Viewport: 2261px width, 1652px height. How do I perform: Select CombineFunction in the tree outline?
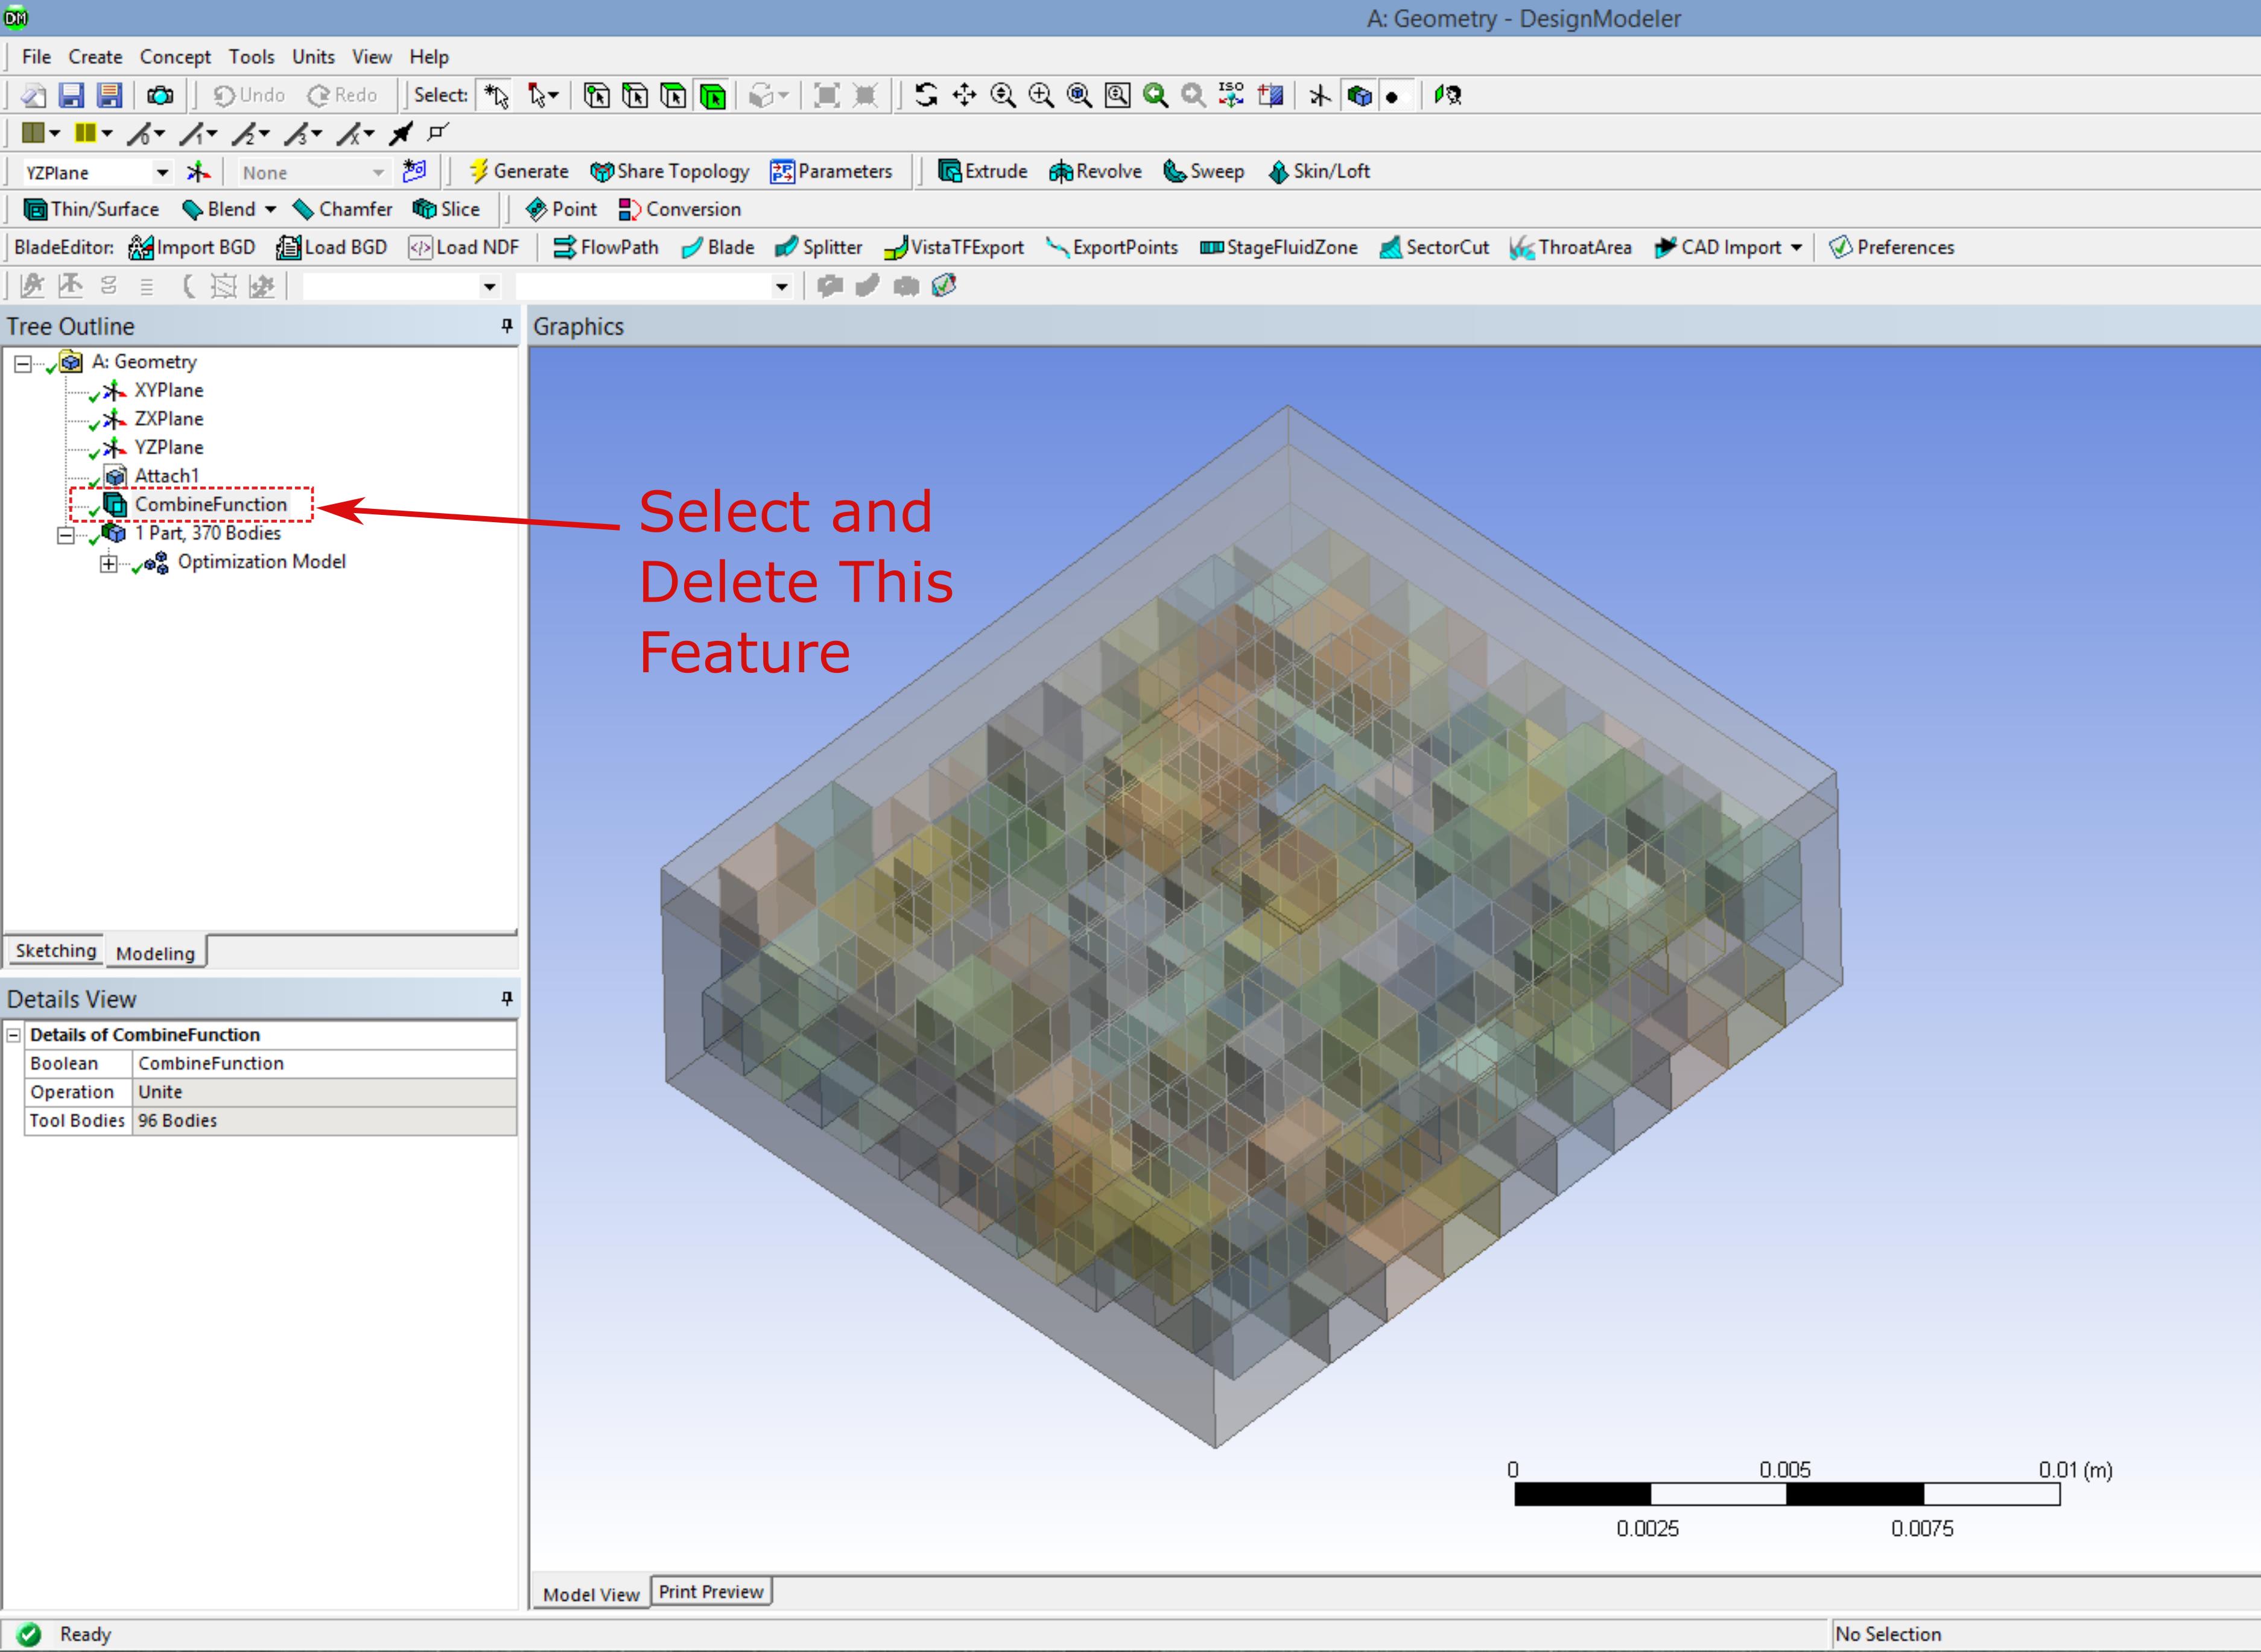click(210, 504)
